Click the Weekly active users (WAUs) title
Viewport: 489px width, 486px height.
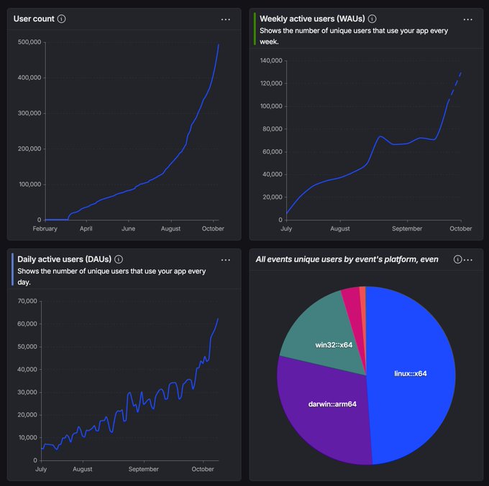[x=312, y=19]
